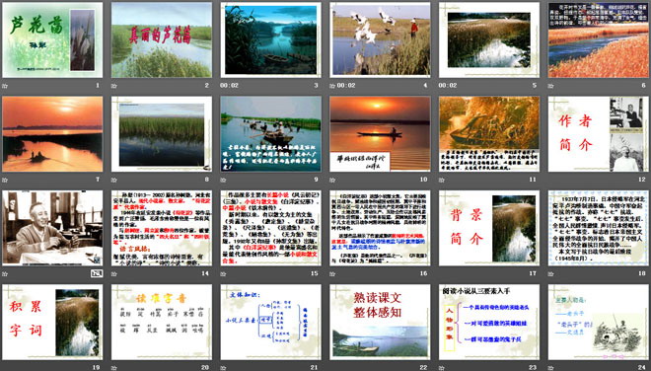Select the 作者简介 slide thumbnail
The width and height of the screenshot is (651, 371).
pos(599,134)
